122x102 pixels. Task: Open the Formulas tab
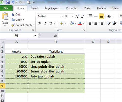click(72, 8)
